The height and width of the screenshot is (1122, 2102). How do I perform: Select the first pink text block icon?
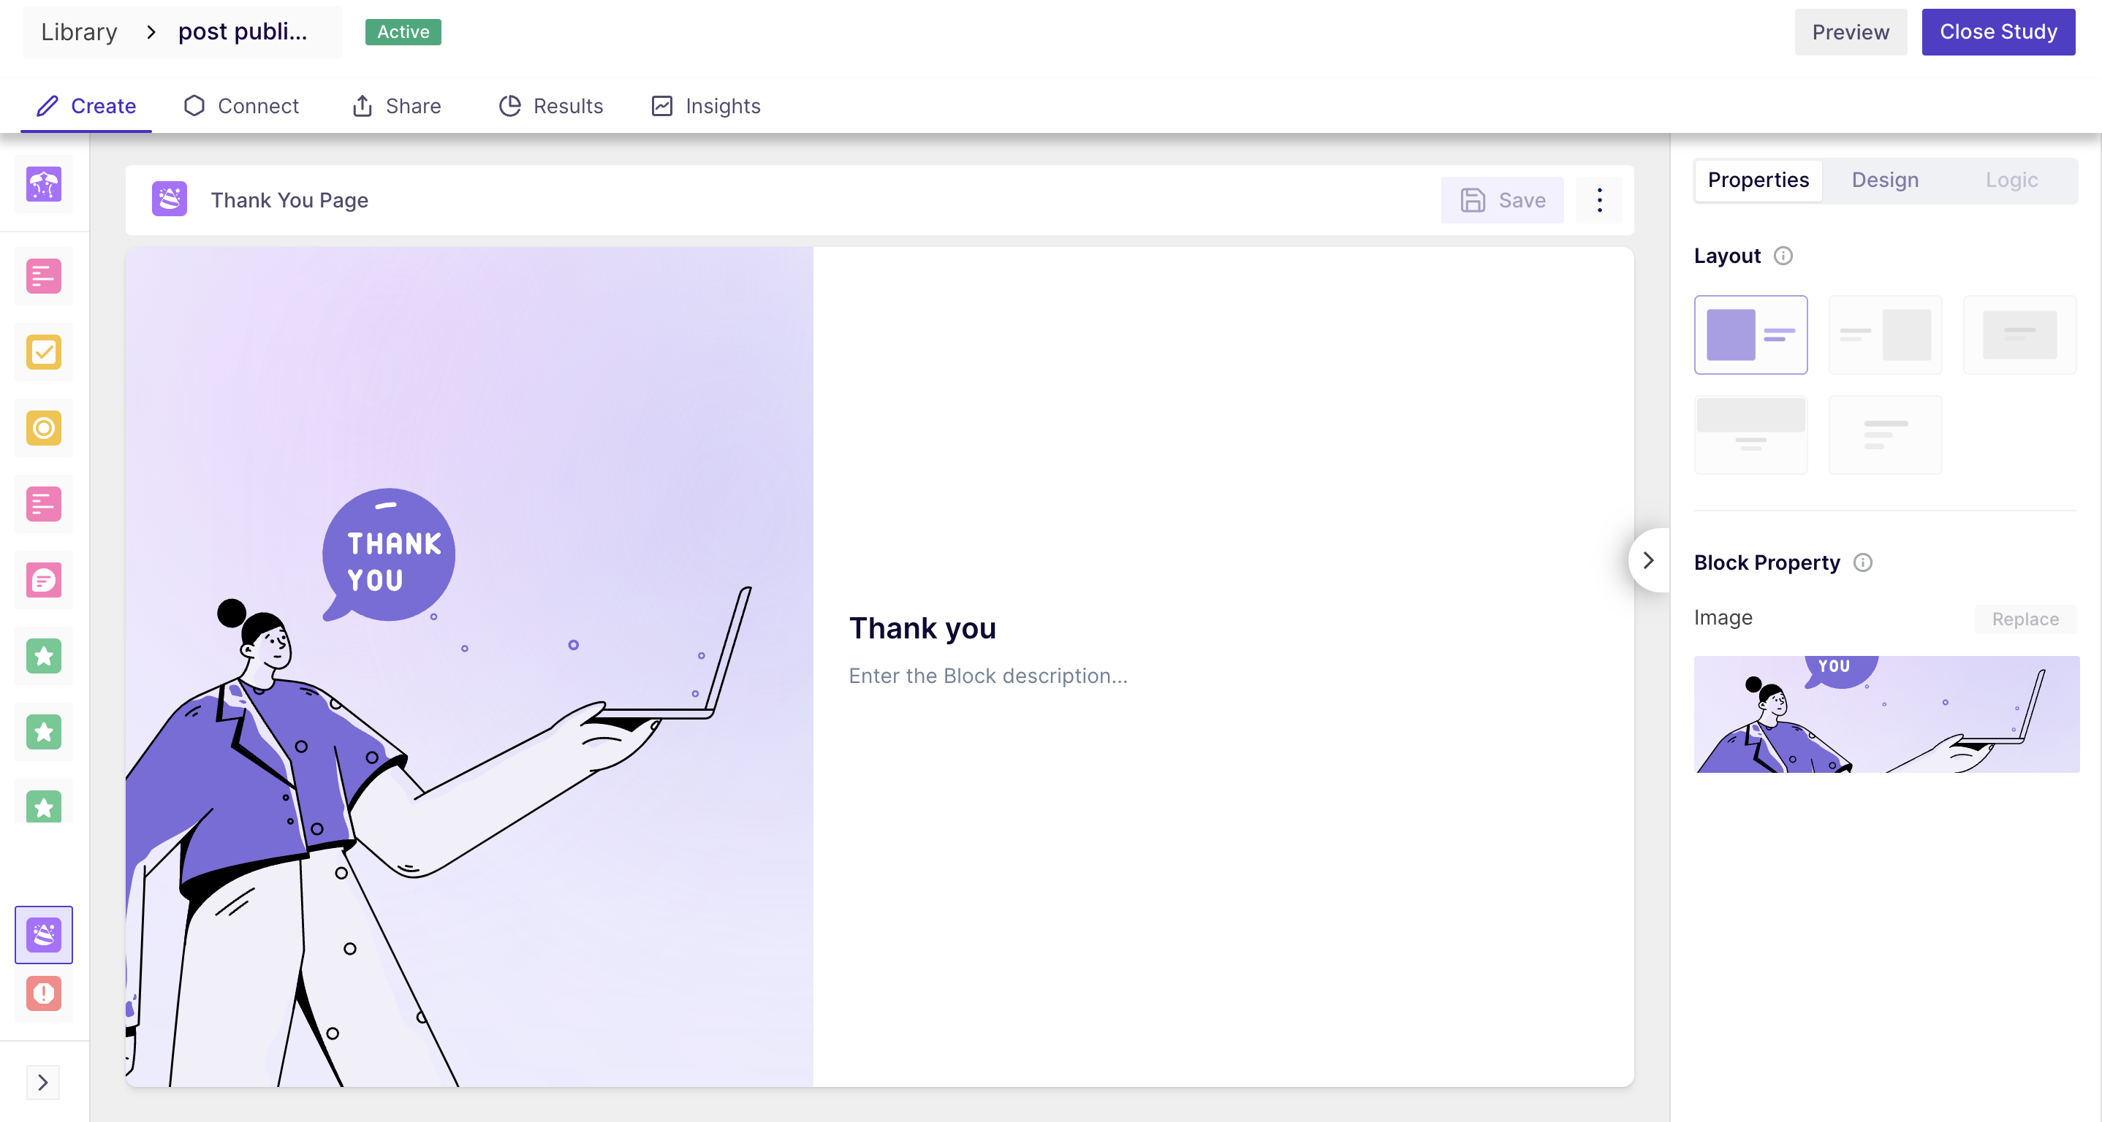pyautogui.click(x=44, y=276)
